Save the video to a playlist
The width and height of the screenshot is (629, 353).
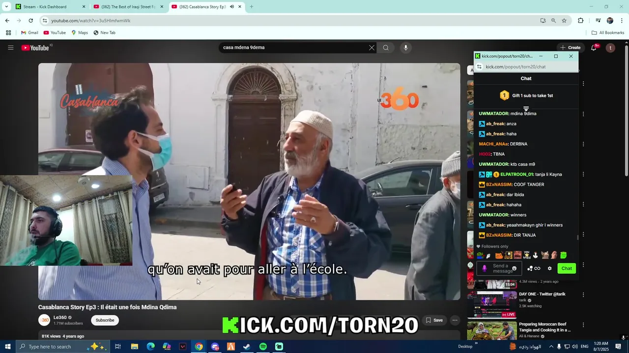pyautogui.click(x=434, y=320)
